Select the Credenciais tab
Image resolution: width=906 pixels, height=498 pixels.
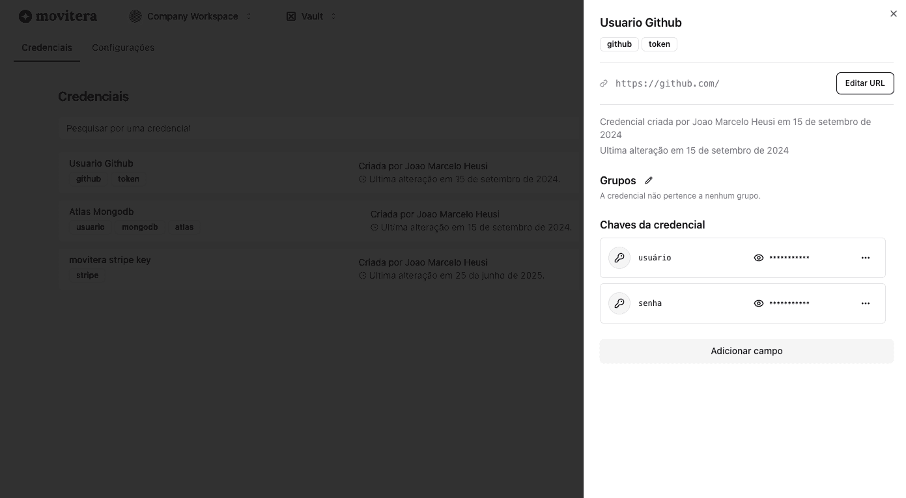pos(46,48)
